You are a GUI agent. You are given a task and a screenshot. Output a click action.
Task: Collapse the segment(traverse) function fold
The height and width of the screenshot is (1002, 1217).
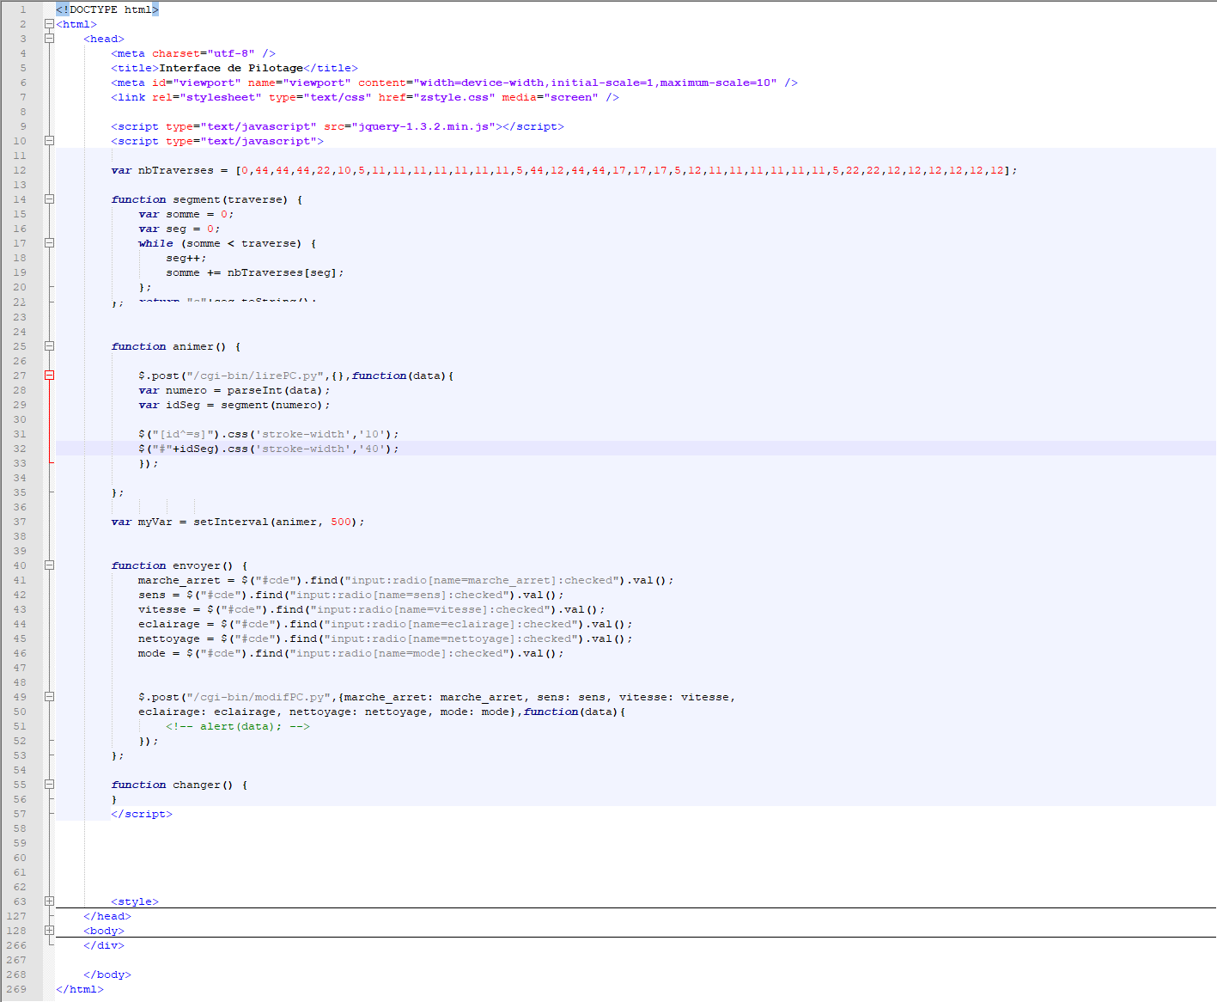coord(49,199)
